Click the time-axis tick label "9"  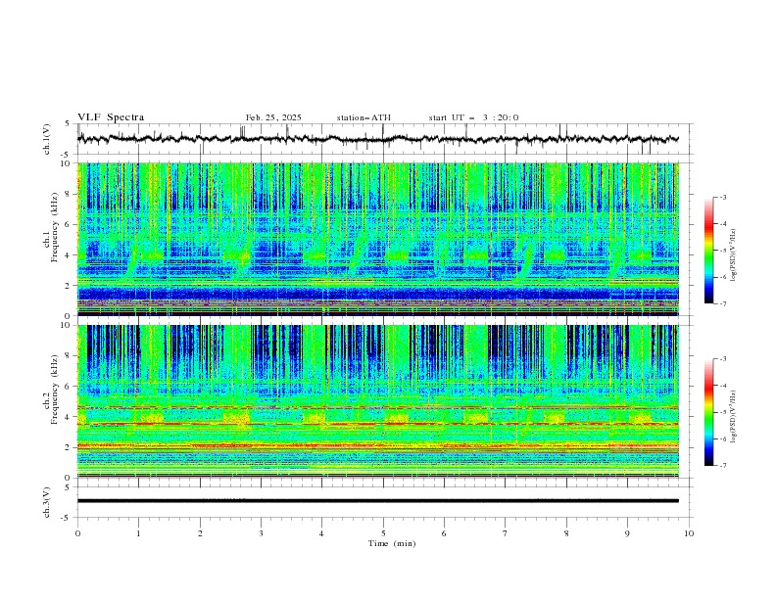click(627, 533)
